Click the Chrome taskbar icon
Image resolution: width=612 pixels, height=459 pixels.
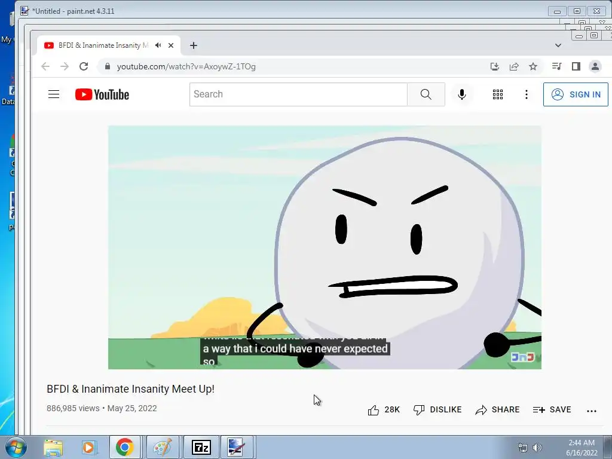[124, 447]
